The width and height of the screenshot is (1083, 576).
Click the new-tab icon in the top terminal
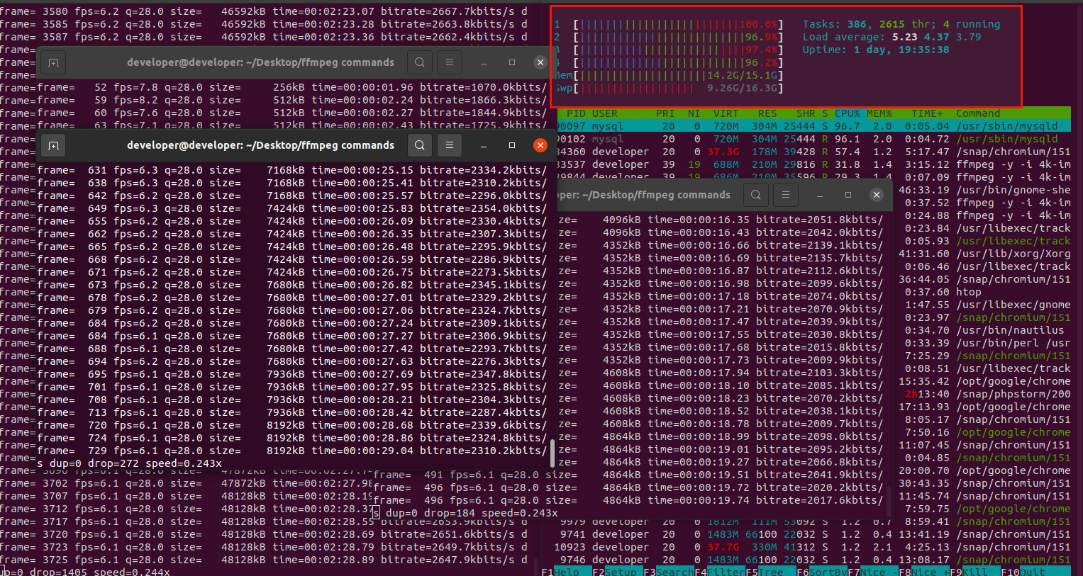(x=52, y=62)
